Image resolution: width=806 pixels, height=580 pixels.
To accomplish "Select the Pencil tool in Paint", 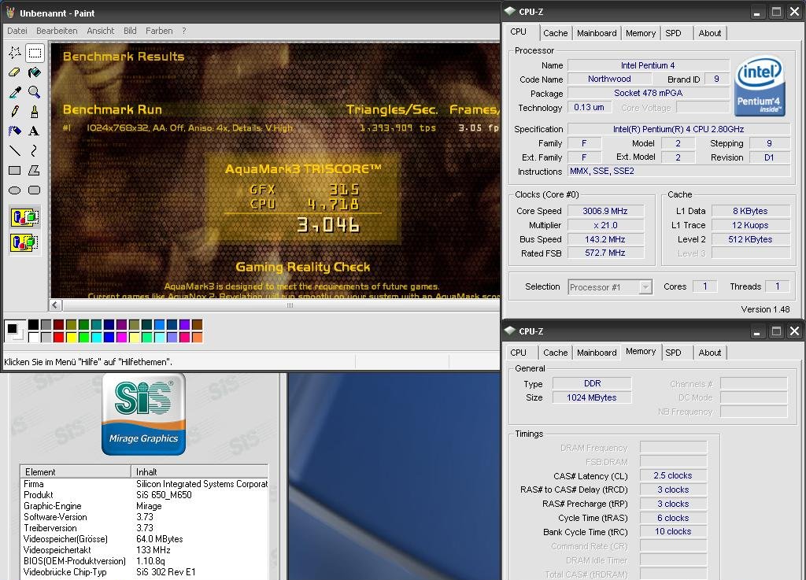I will pos(15,112).
